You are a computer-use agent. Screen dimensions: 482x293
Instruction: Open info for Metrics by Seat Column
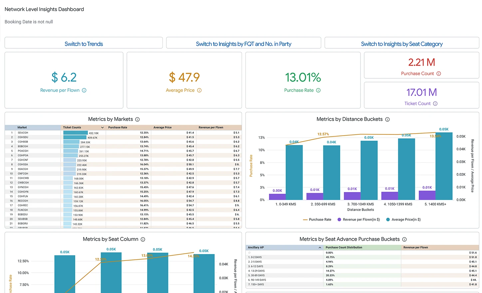pyautogui.click(x=143, y=239)
